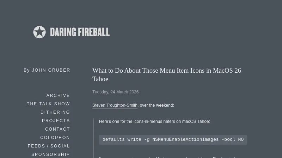This screenshot has height=158, width=282.
Task: Open the Archive page
Action: 58,96
